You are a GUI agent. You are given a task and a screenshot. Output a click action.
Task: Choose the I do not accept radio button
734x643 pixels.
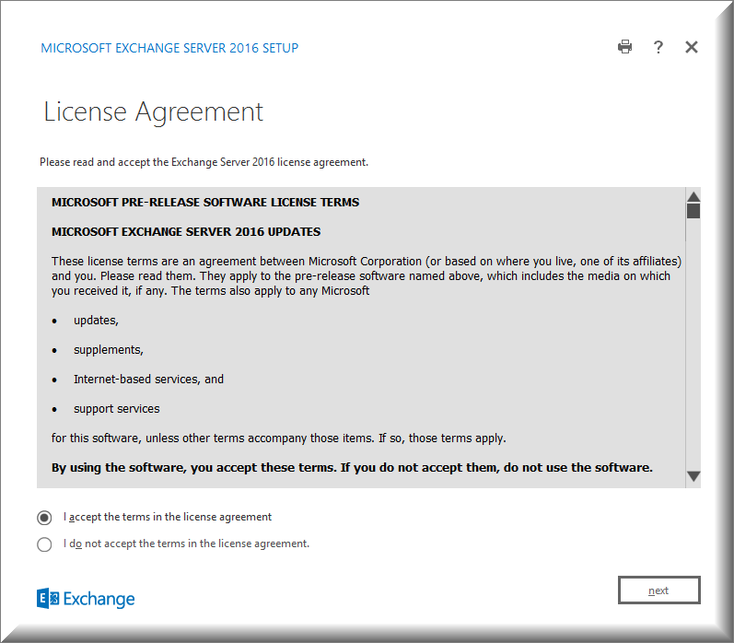(x=44, y=544)
